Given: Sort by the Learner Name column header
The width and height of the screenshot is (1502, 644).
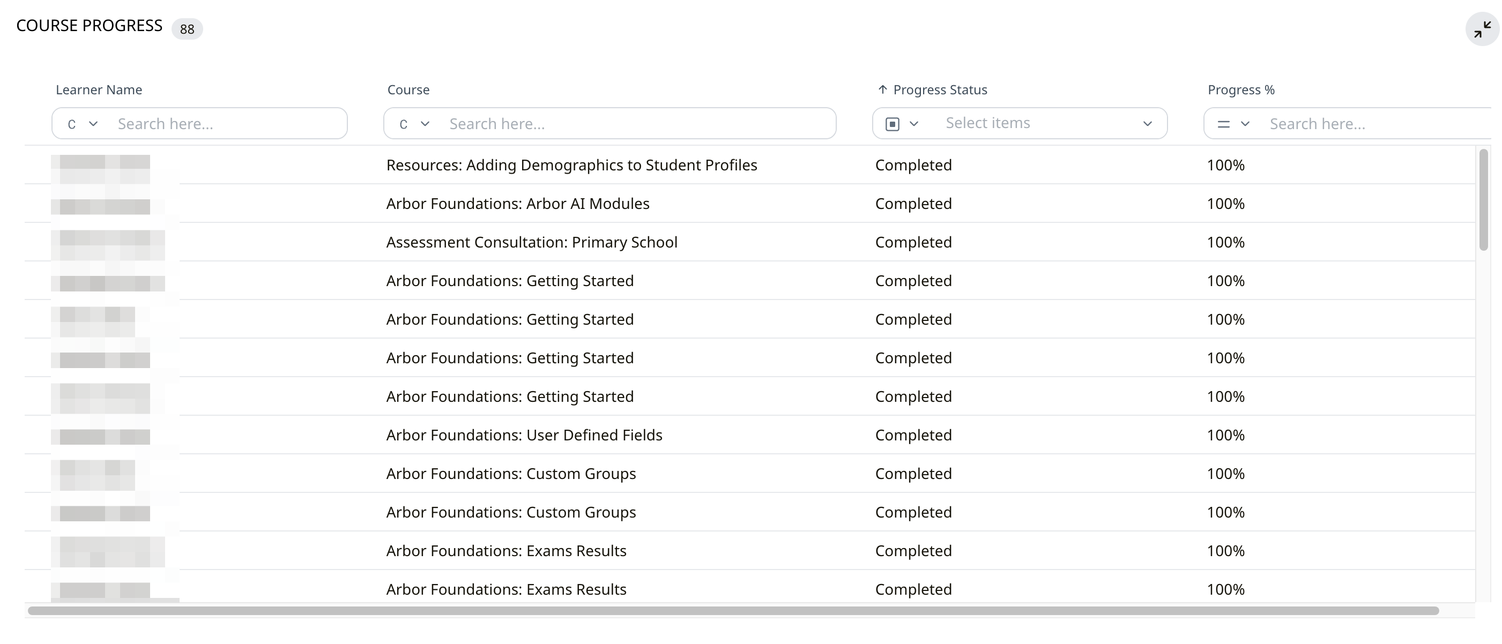Looking at the screenshot, I should pos(99,90).
